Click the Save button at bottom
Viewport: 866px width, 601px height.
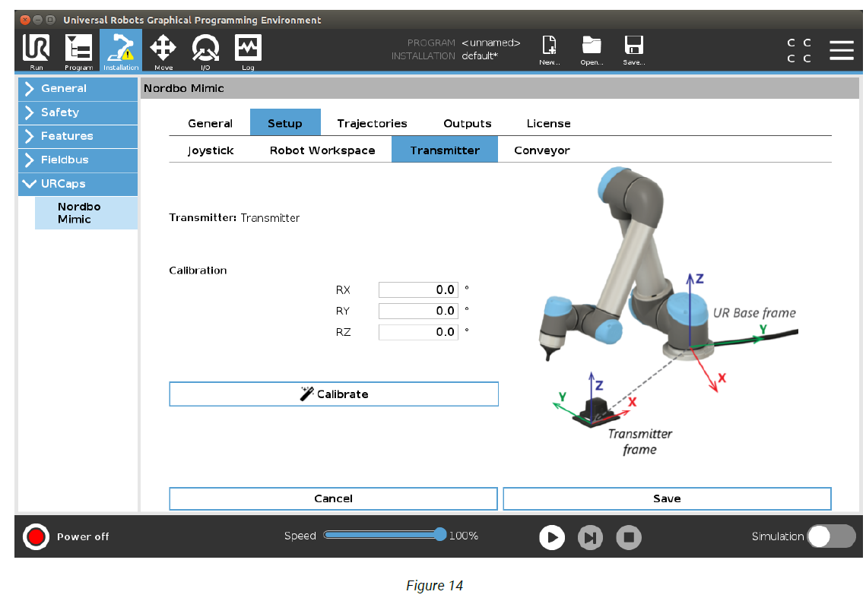(x=667, y=499)
